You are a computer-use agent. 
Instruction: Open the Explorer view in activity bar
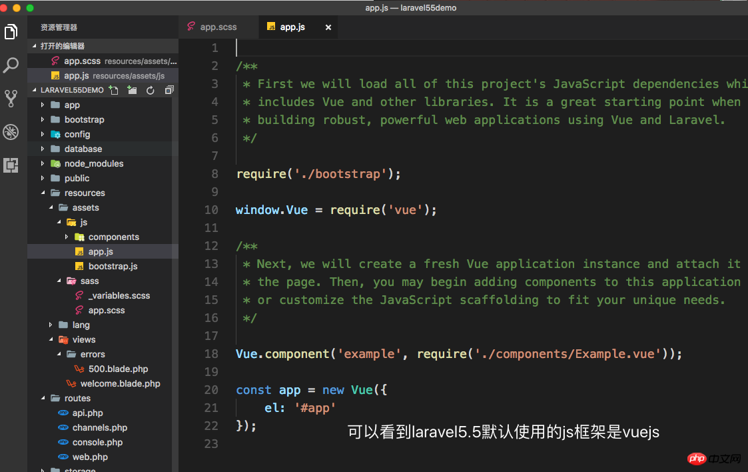[x=11, y=32]
